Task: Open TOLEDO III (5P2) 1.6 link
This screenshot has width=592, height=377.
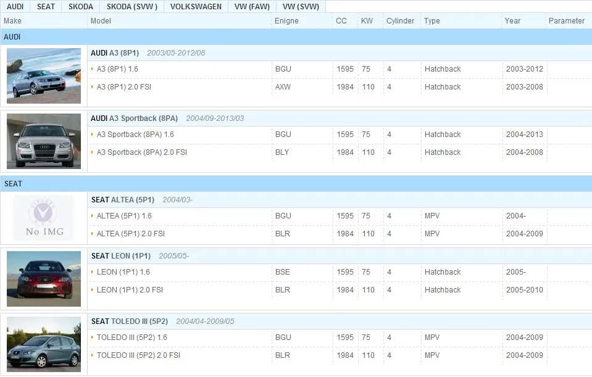Action: click(x=131, y=338)
